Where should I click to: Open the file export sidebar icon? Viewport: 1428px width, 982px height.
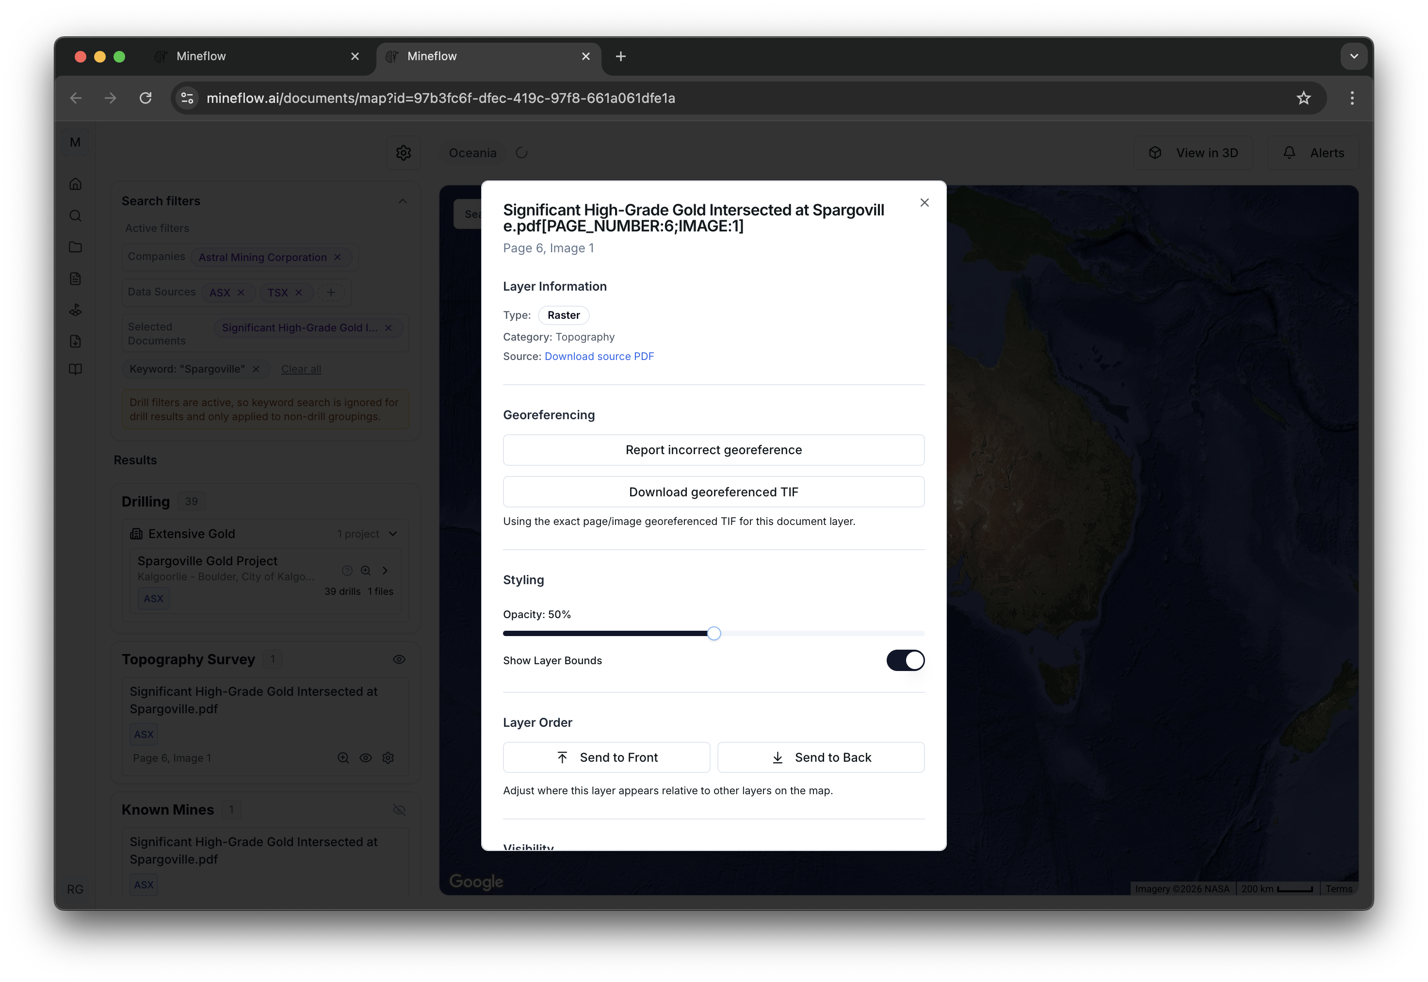75,341
